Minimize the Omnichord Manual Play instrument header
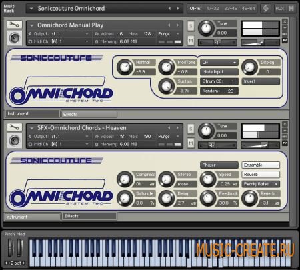The width and height of the screenshot is (300, 270). pos(285,28)
